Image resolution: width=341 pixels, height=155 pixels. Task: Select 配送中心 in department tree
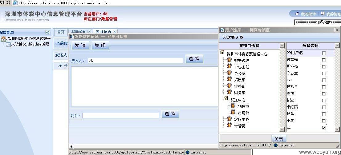(238, 100)
